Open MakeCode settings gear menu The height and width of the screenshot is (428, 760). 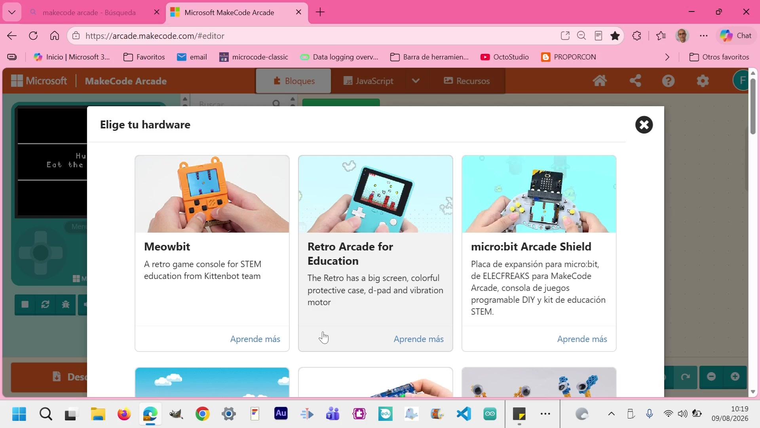pyautogui.click(x=703, y=81)
